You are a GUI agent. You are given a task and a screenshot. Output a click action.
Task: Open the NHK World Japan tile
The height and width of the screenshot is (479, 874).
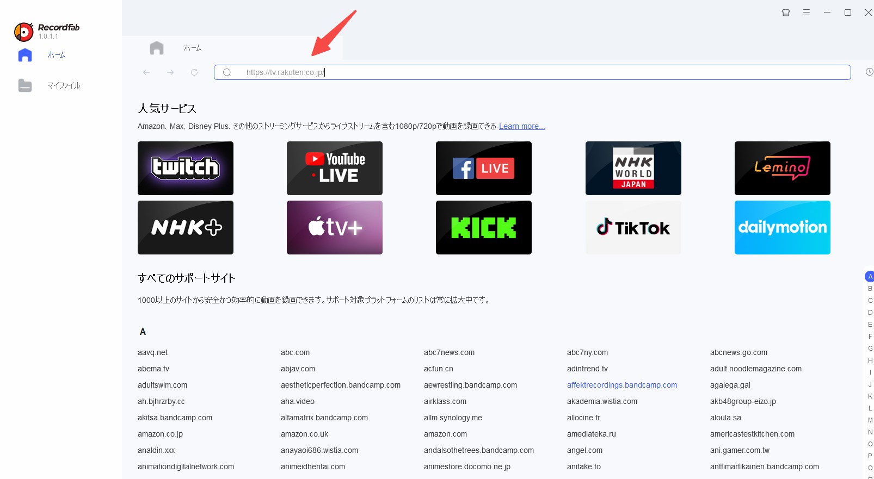click(633, 168)
